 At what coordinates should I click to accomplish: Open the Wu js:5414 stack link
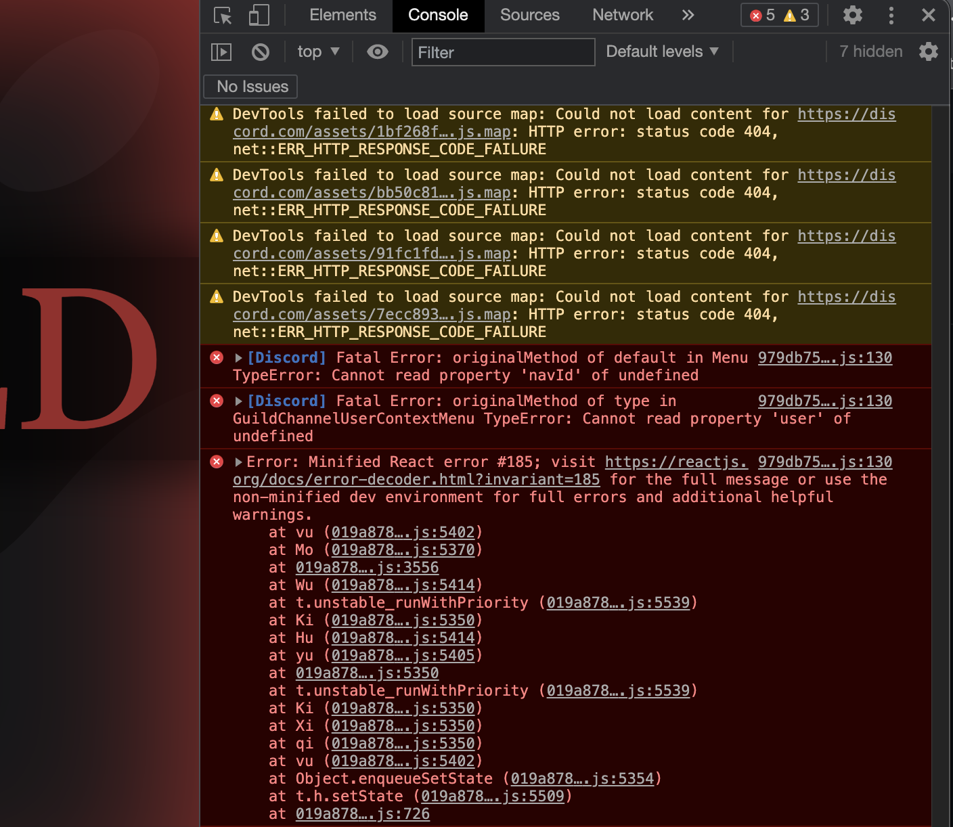coord(403,585)
